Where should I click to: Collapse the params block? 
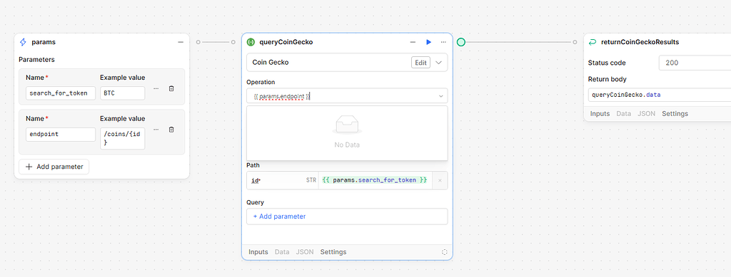tap(181, 42)
